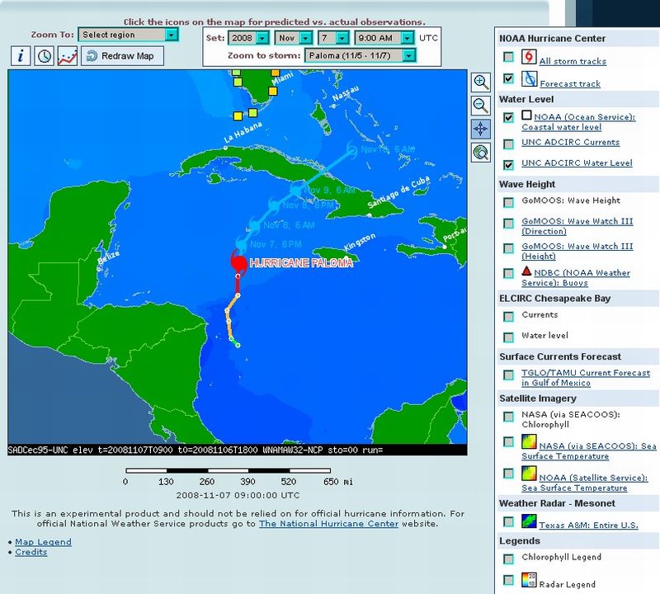Click the red hurricane icon beside All storm tracks

(x=529, y=57)
